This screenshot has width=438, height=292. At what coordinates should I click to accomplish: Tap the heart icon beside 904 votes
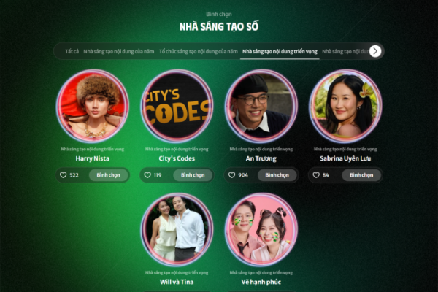232,175
